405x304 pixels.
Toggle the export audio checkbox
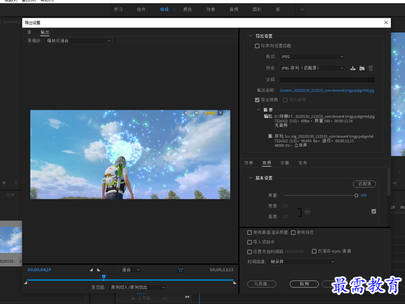285,100
